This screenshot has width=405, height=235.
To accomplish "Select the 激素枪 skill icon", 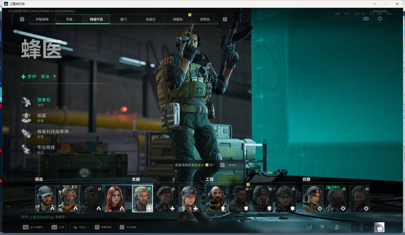I will pos(26,102).
